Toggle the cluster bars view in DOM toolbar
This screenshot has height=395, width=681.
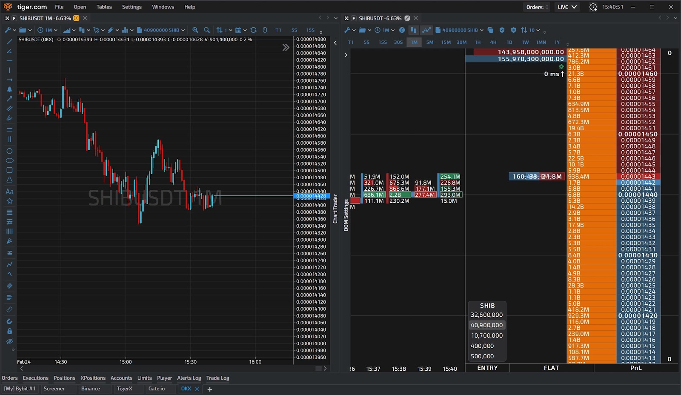tap(413, 30)
